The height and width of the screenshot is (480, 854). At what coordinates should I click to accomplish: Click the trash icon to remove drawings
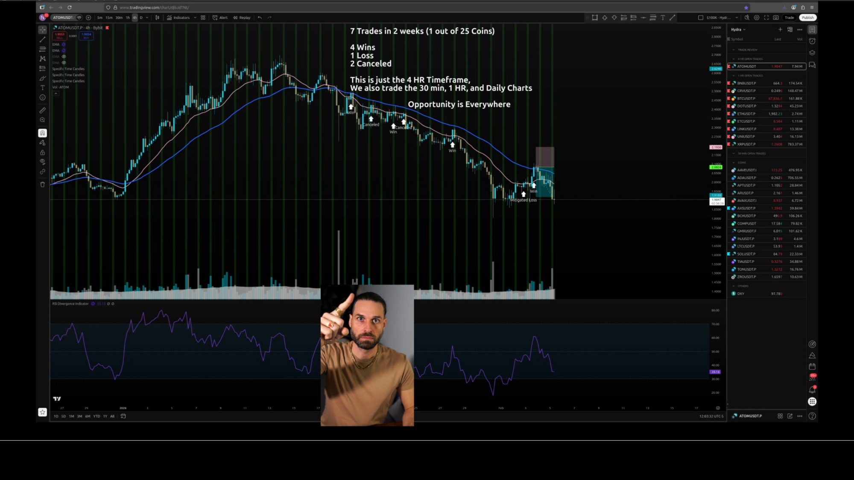point(42,184)
